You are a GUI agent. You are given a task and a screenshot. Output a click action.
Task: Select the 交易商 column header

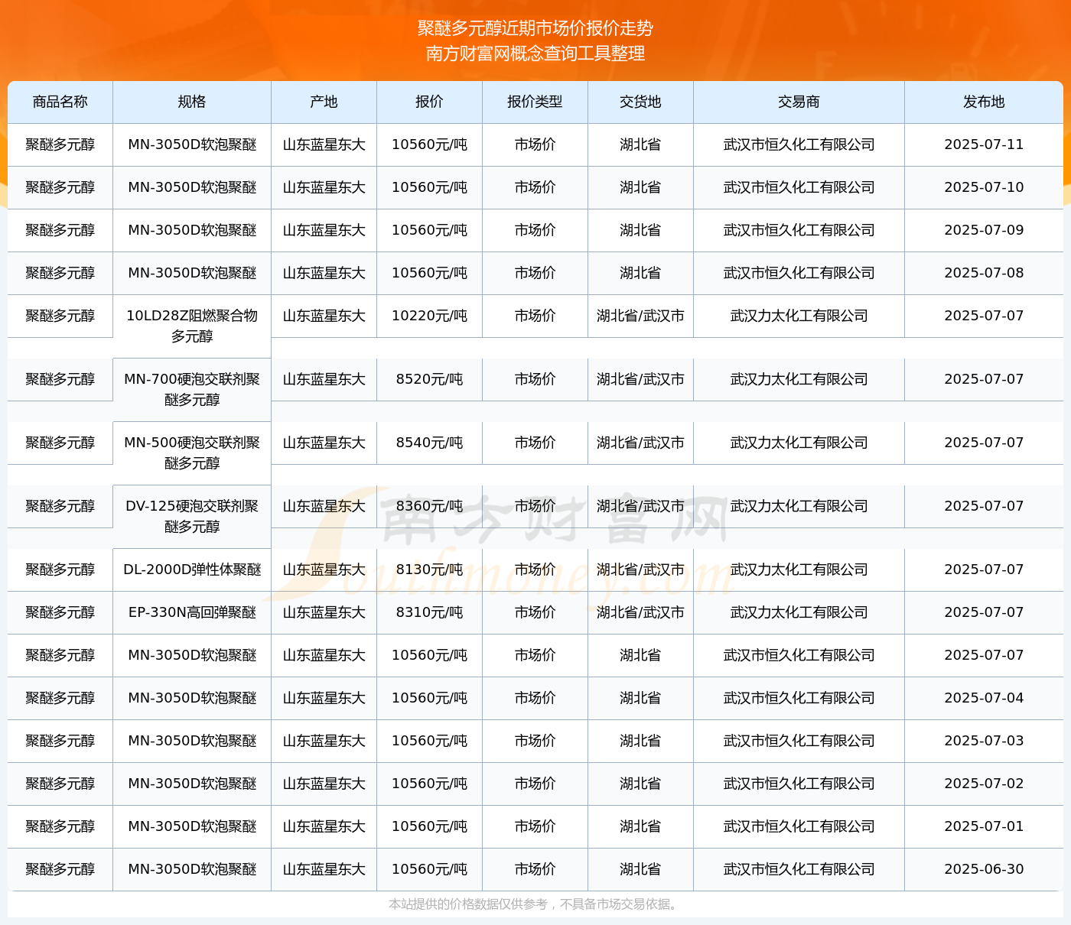click(799, 102)
